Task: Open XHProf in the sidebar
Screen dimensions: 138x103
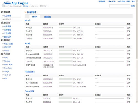Action: point(7,51)
